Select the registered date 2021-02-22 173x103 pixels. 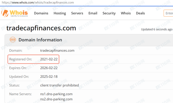tap(49, 59)
